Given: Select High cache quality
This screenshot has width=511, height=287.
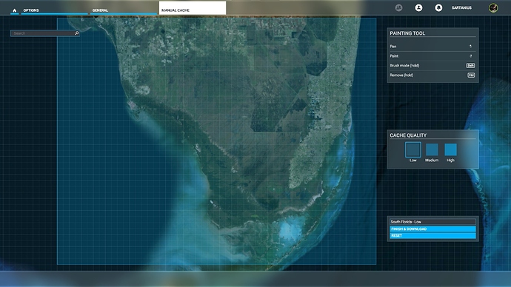Looking at the screenshot, I should tap(451, 149).
